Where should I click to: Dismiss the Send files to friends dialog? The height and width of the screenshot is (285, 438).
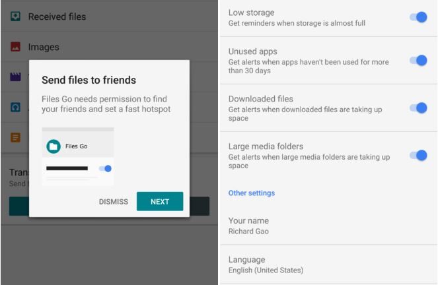coord(114,202)
